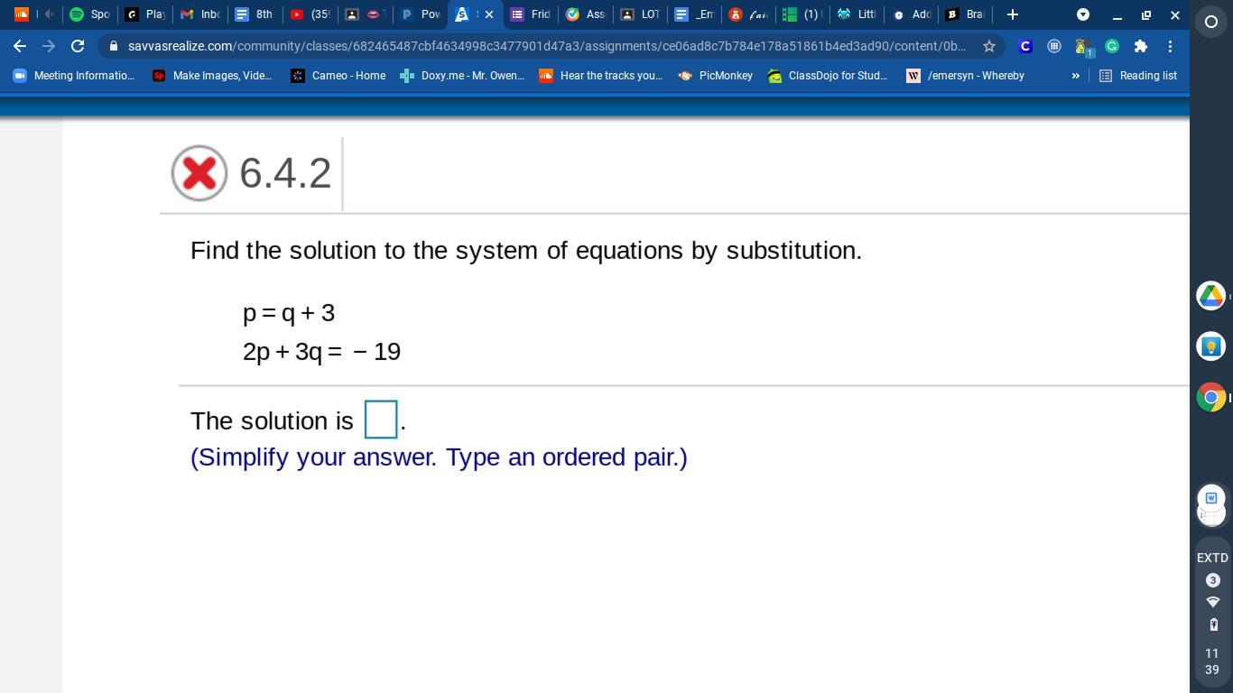Open the notification count badge 3
The width and height of the screenshot is (1233, 693).
[x=1212, y=580]
